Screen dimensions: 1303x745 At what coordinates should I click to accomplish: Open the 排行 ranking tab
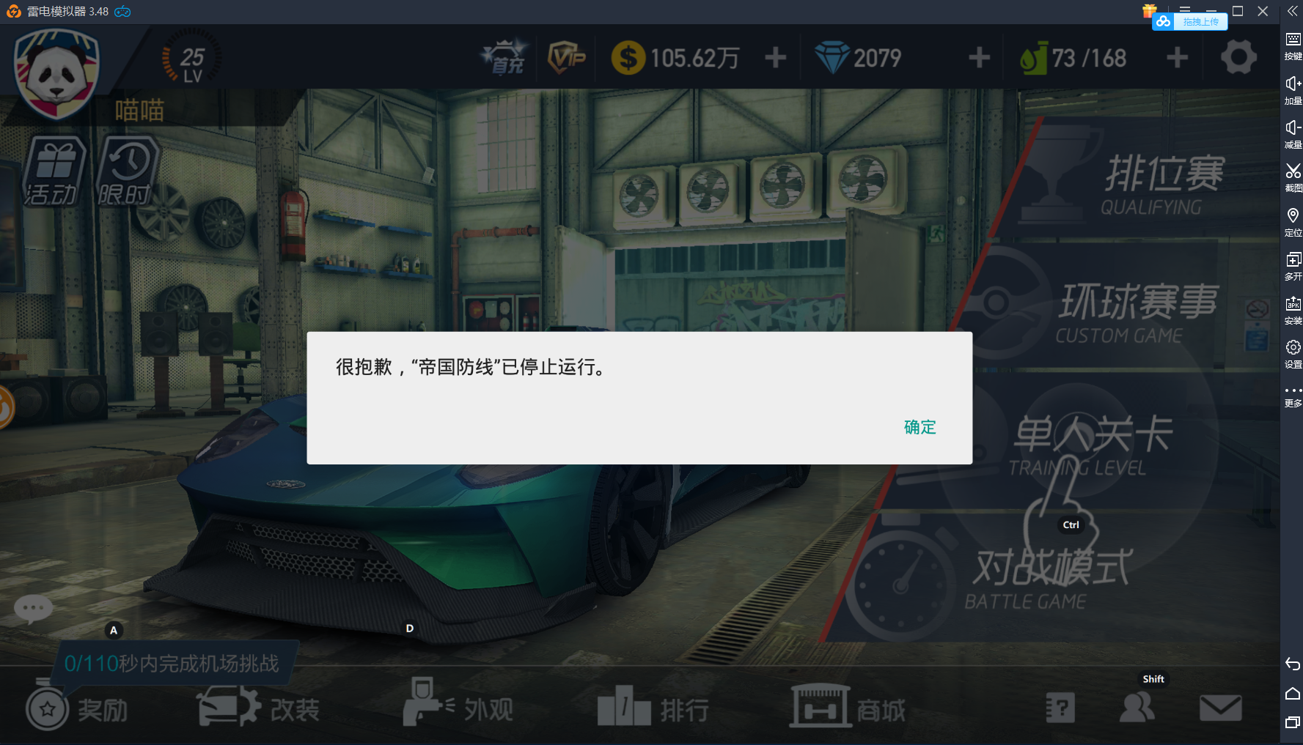[653, 708]
